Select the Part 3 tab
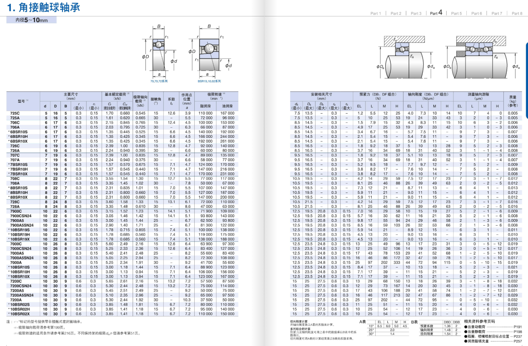The width and height of the screenshot is (528, 346). click(416, 13)
